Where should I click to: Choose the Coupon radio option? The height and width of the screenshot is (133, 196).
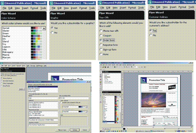(x=101, y=36)
